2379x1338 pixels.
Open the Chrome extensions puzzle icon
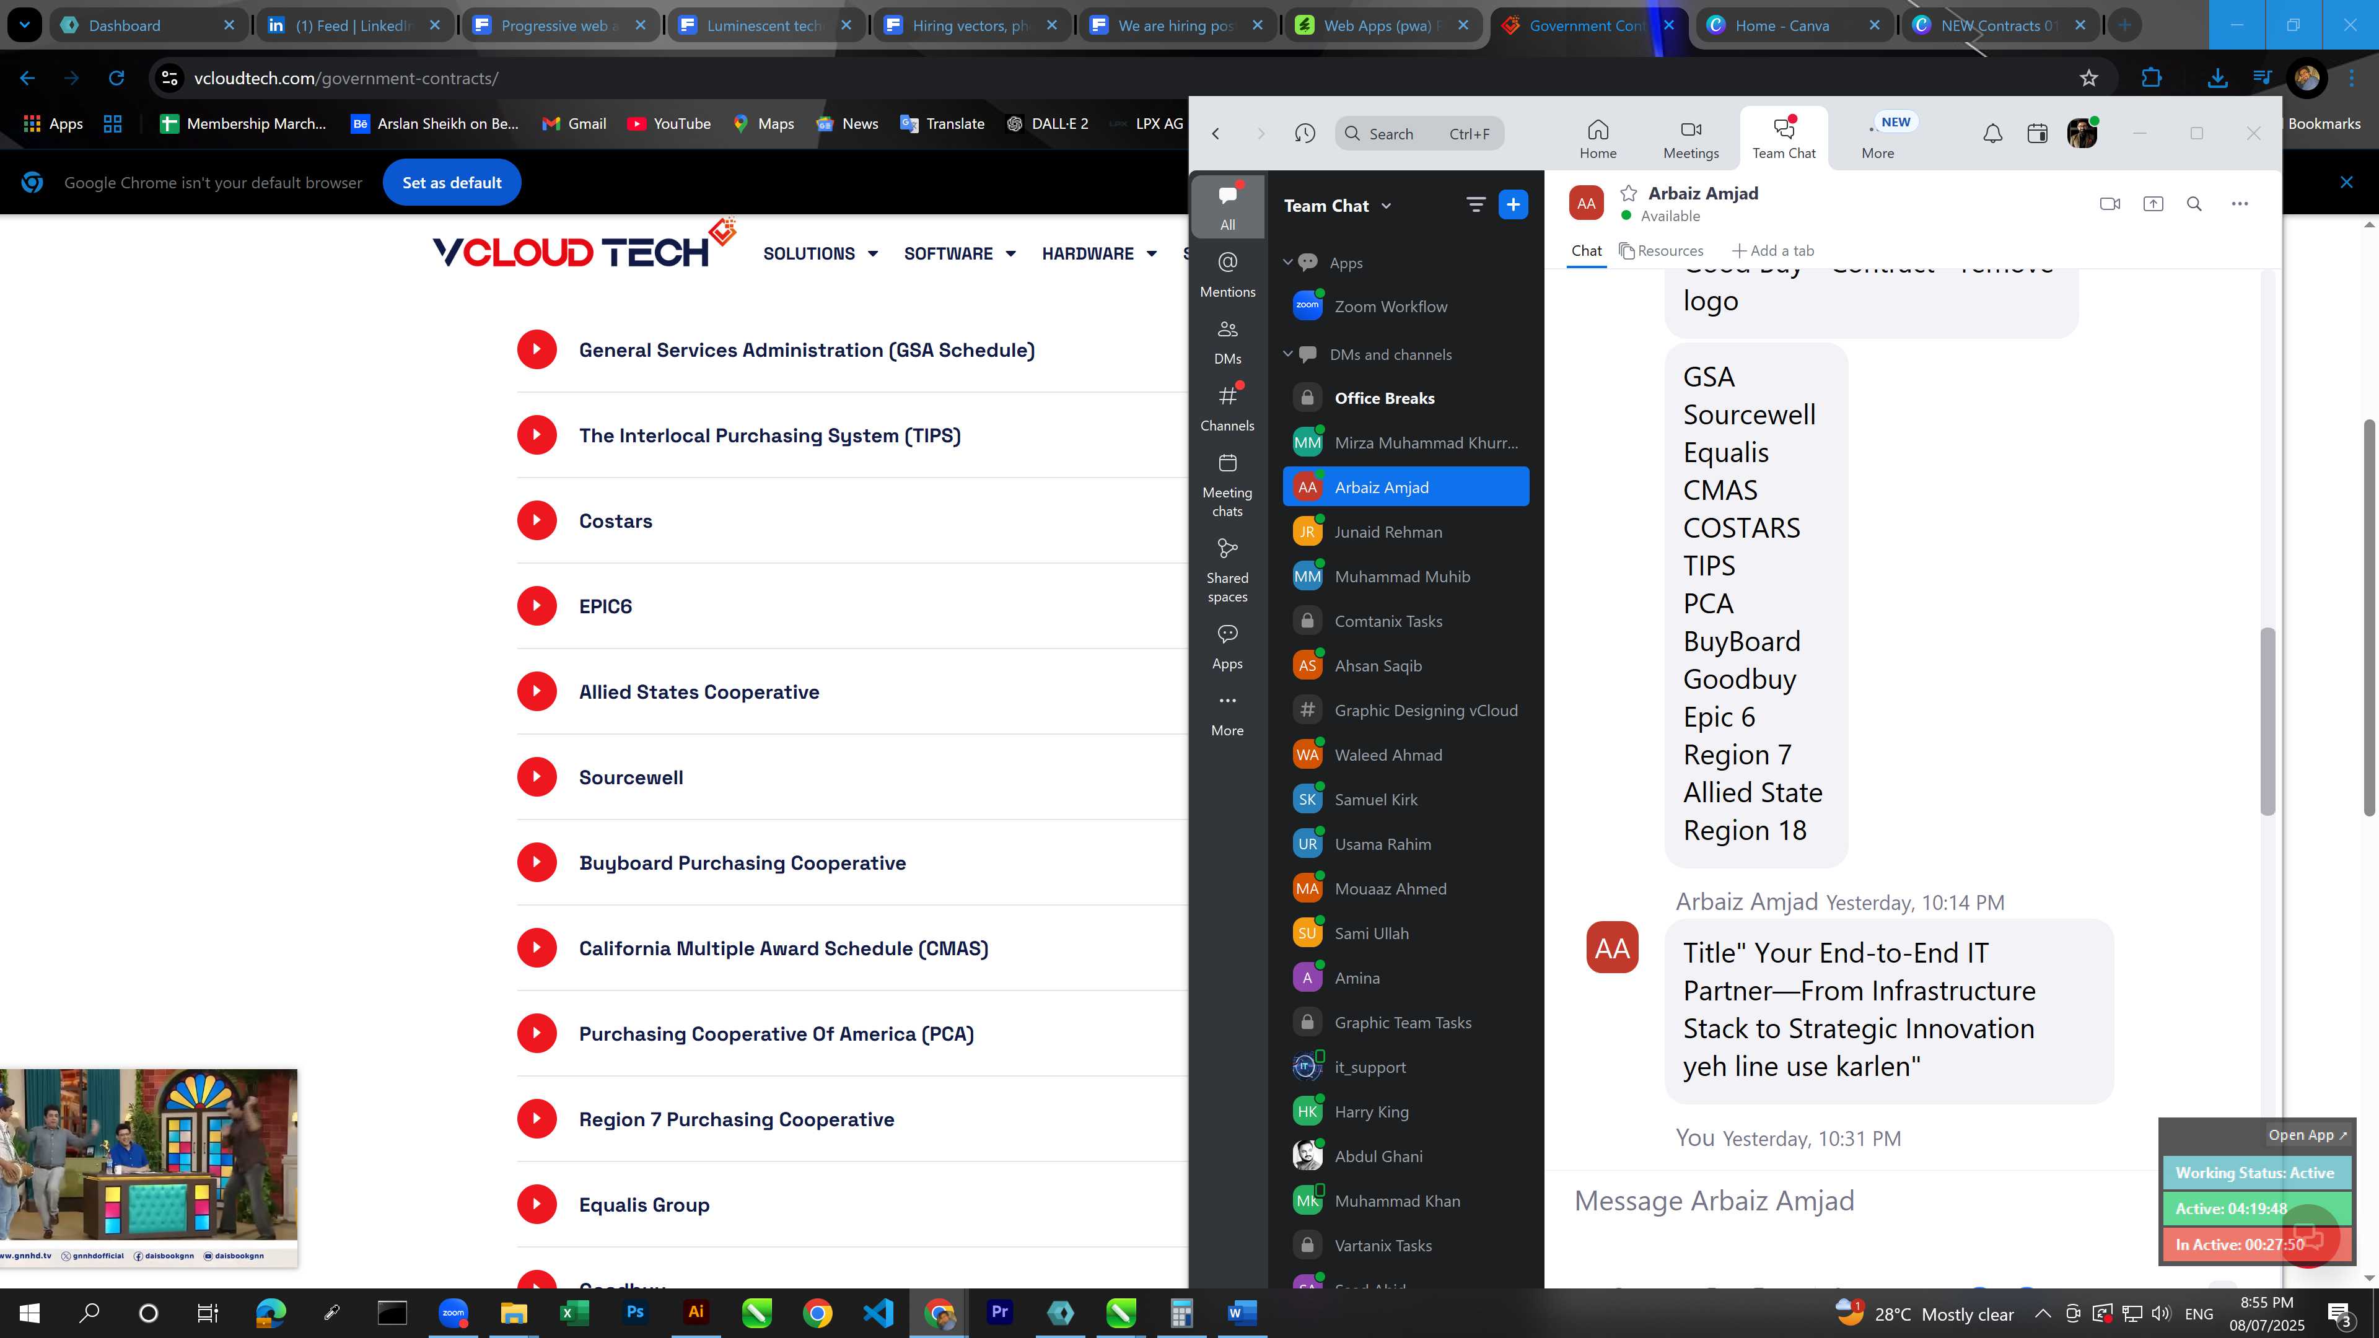pos(2152,79)
